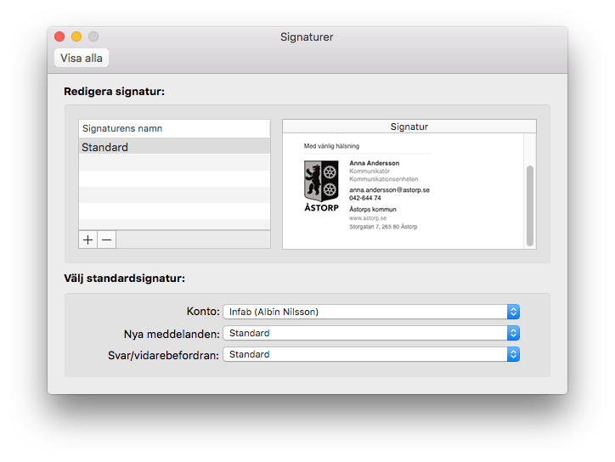Expand the Nya meddelanden dropdown
This screenshot has width=615, height=462.
370,333
